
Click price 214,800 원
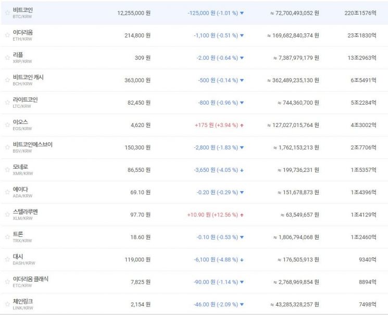[x=137, y=35]
